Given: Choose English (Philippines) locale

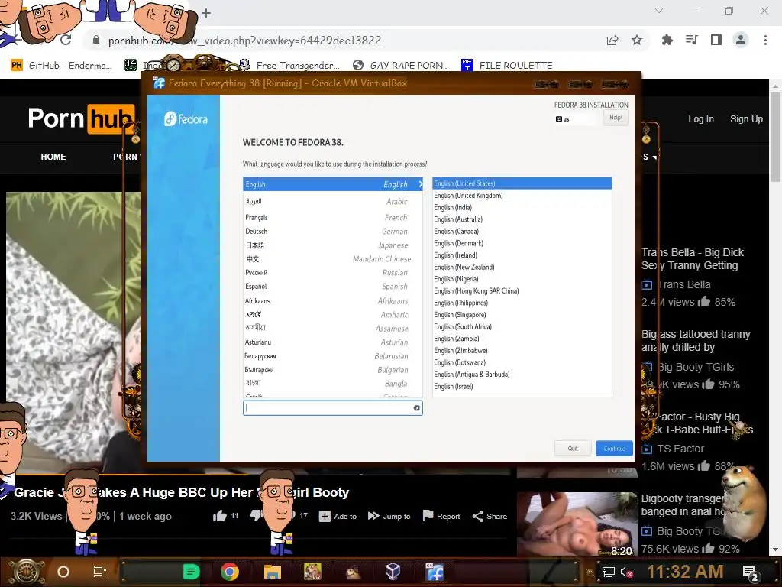Looking at the screenshot, I should pyautogui.click(x=522, y=303).
